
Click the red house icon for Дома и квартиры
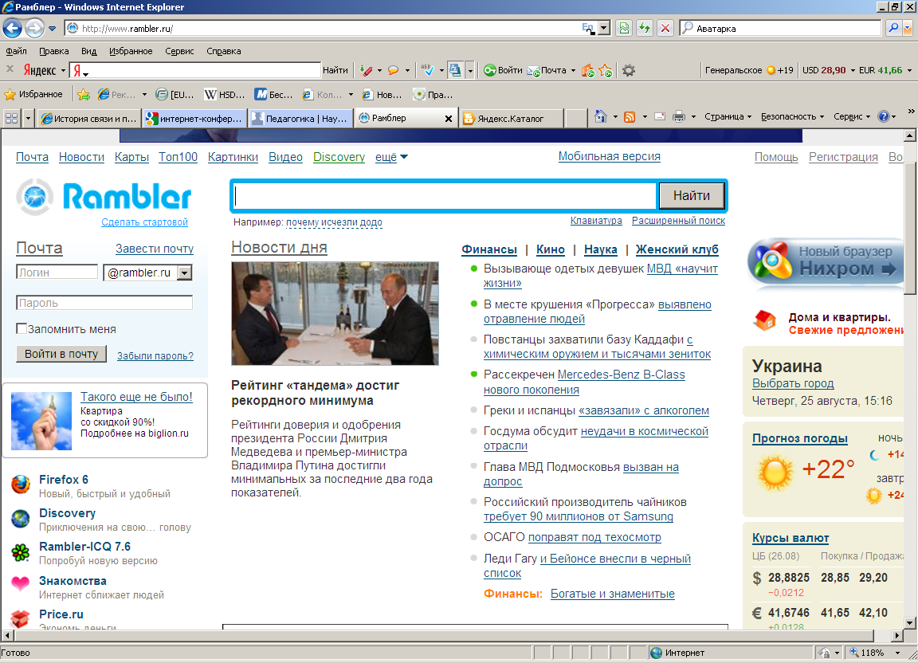(x=765, y=320)
